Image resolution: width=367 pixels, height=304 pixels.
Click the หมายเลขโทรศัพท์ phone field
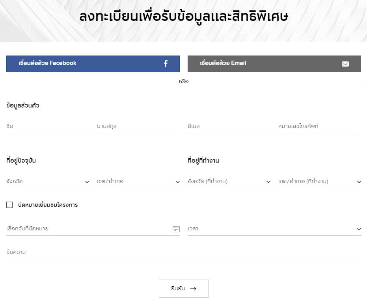click(x=319, y=126)
